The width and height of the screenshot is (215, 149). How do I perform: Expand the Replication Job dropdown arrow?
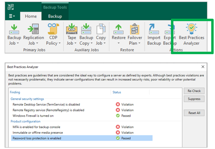[37, 43]
